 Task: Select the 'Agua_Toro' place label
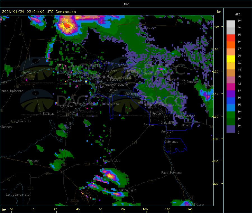30,72
